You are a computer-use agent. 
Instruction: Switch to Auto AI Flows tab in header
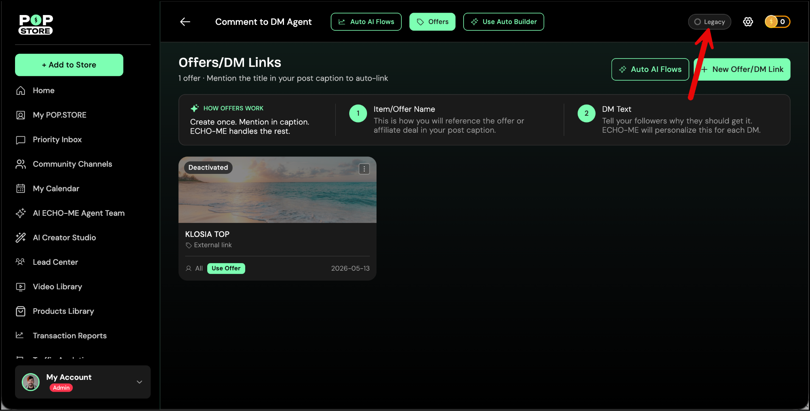point(366,22)
